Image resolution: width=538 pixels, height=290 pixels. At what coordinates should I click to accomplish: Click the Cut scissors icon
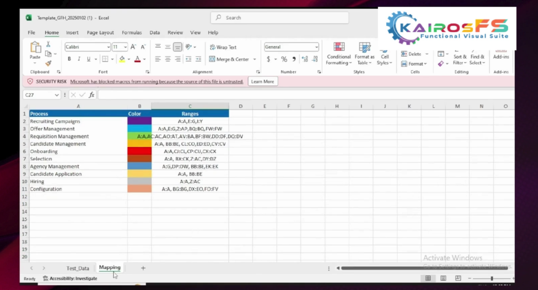point(48,44)
